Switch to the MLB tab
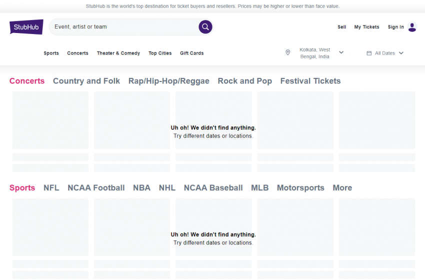 [x=259, y=187]
